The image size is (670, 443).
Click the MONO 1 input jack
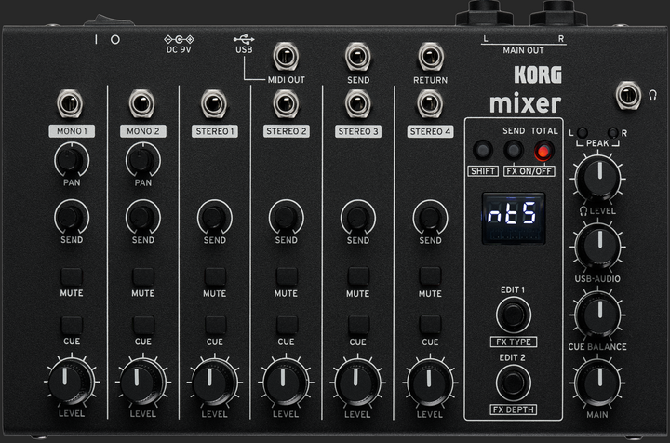click(x=70, y=103)
